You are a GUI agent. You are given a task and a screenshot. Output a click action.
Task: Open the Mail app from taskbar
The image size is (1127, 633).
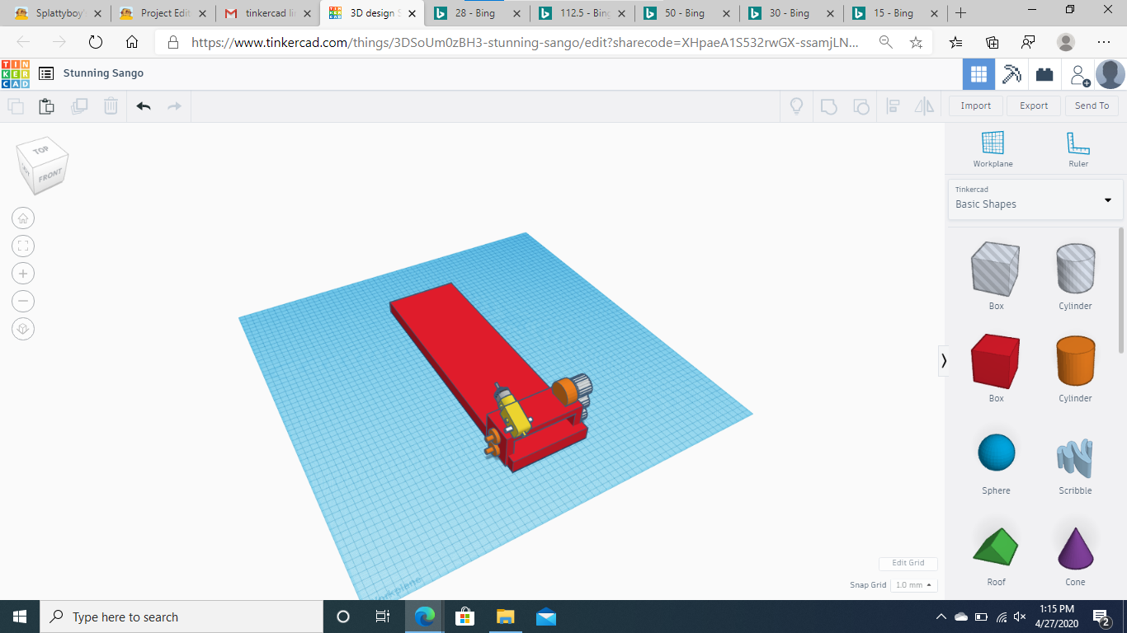[545, 617]
